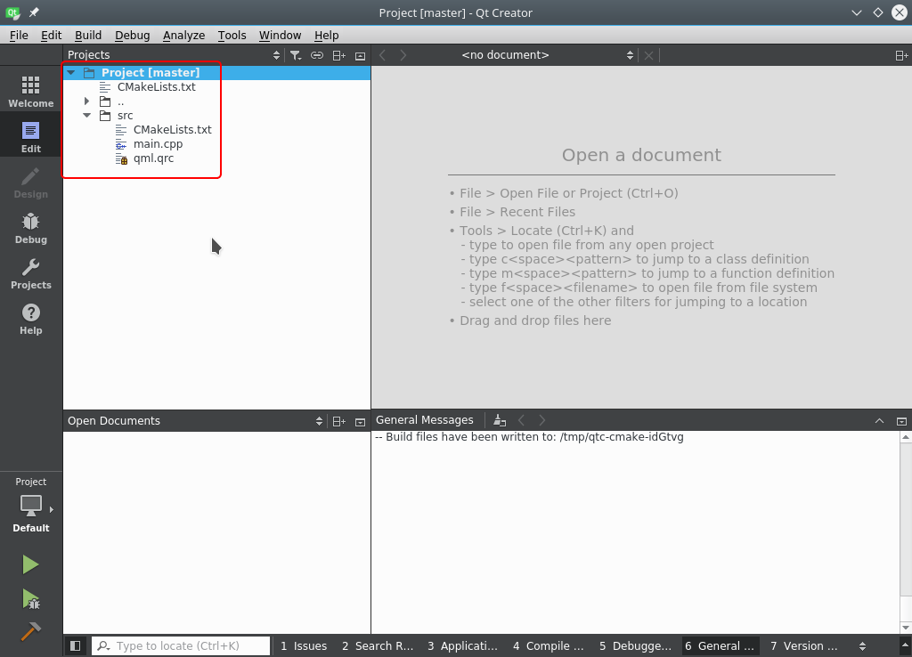The width and height of the screenshot is (912, 657).
Task: Show the 4 Compile Output pane
Action: (x=548, y=646)
